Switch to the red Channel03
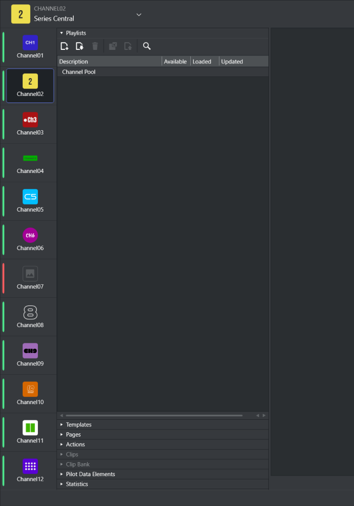 coord(30,124)
